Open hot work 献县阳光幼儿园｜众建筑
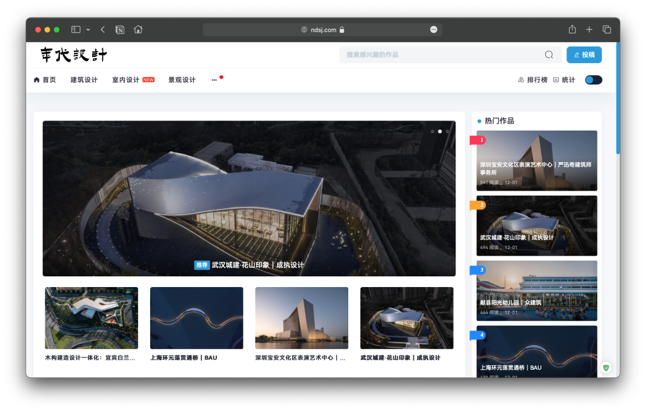The height and width of the screenshot is (412, 646). [537, 291]
